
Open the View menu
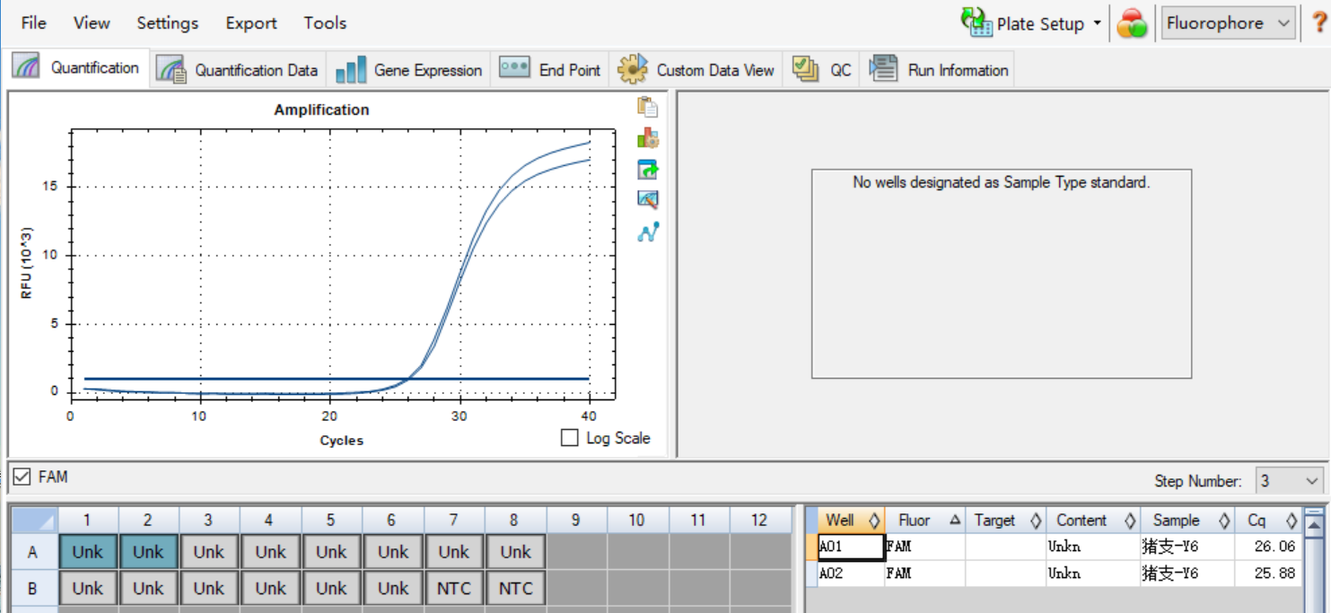point(92,23)
